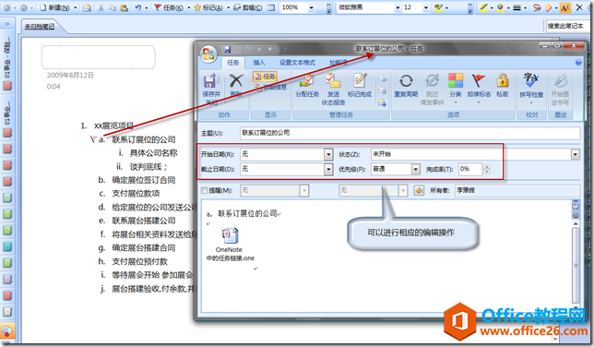This screenshot has width=594, height=347.
Task: Increase percent complete with up stepper
Action: tap(487, 166)
